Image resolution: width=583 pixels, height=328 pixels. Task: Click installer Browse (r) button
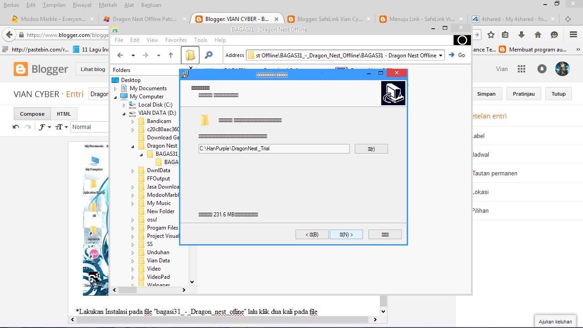(x=371, y=149)
